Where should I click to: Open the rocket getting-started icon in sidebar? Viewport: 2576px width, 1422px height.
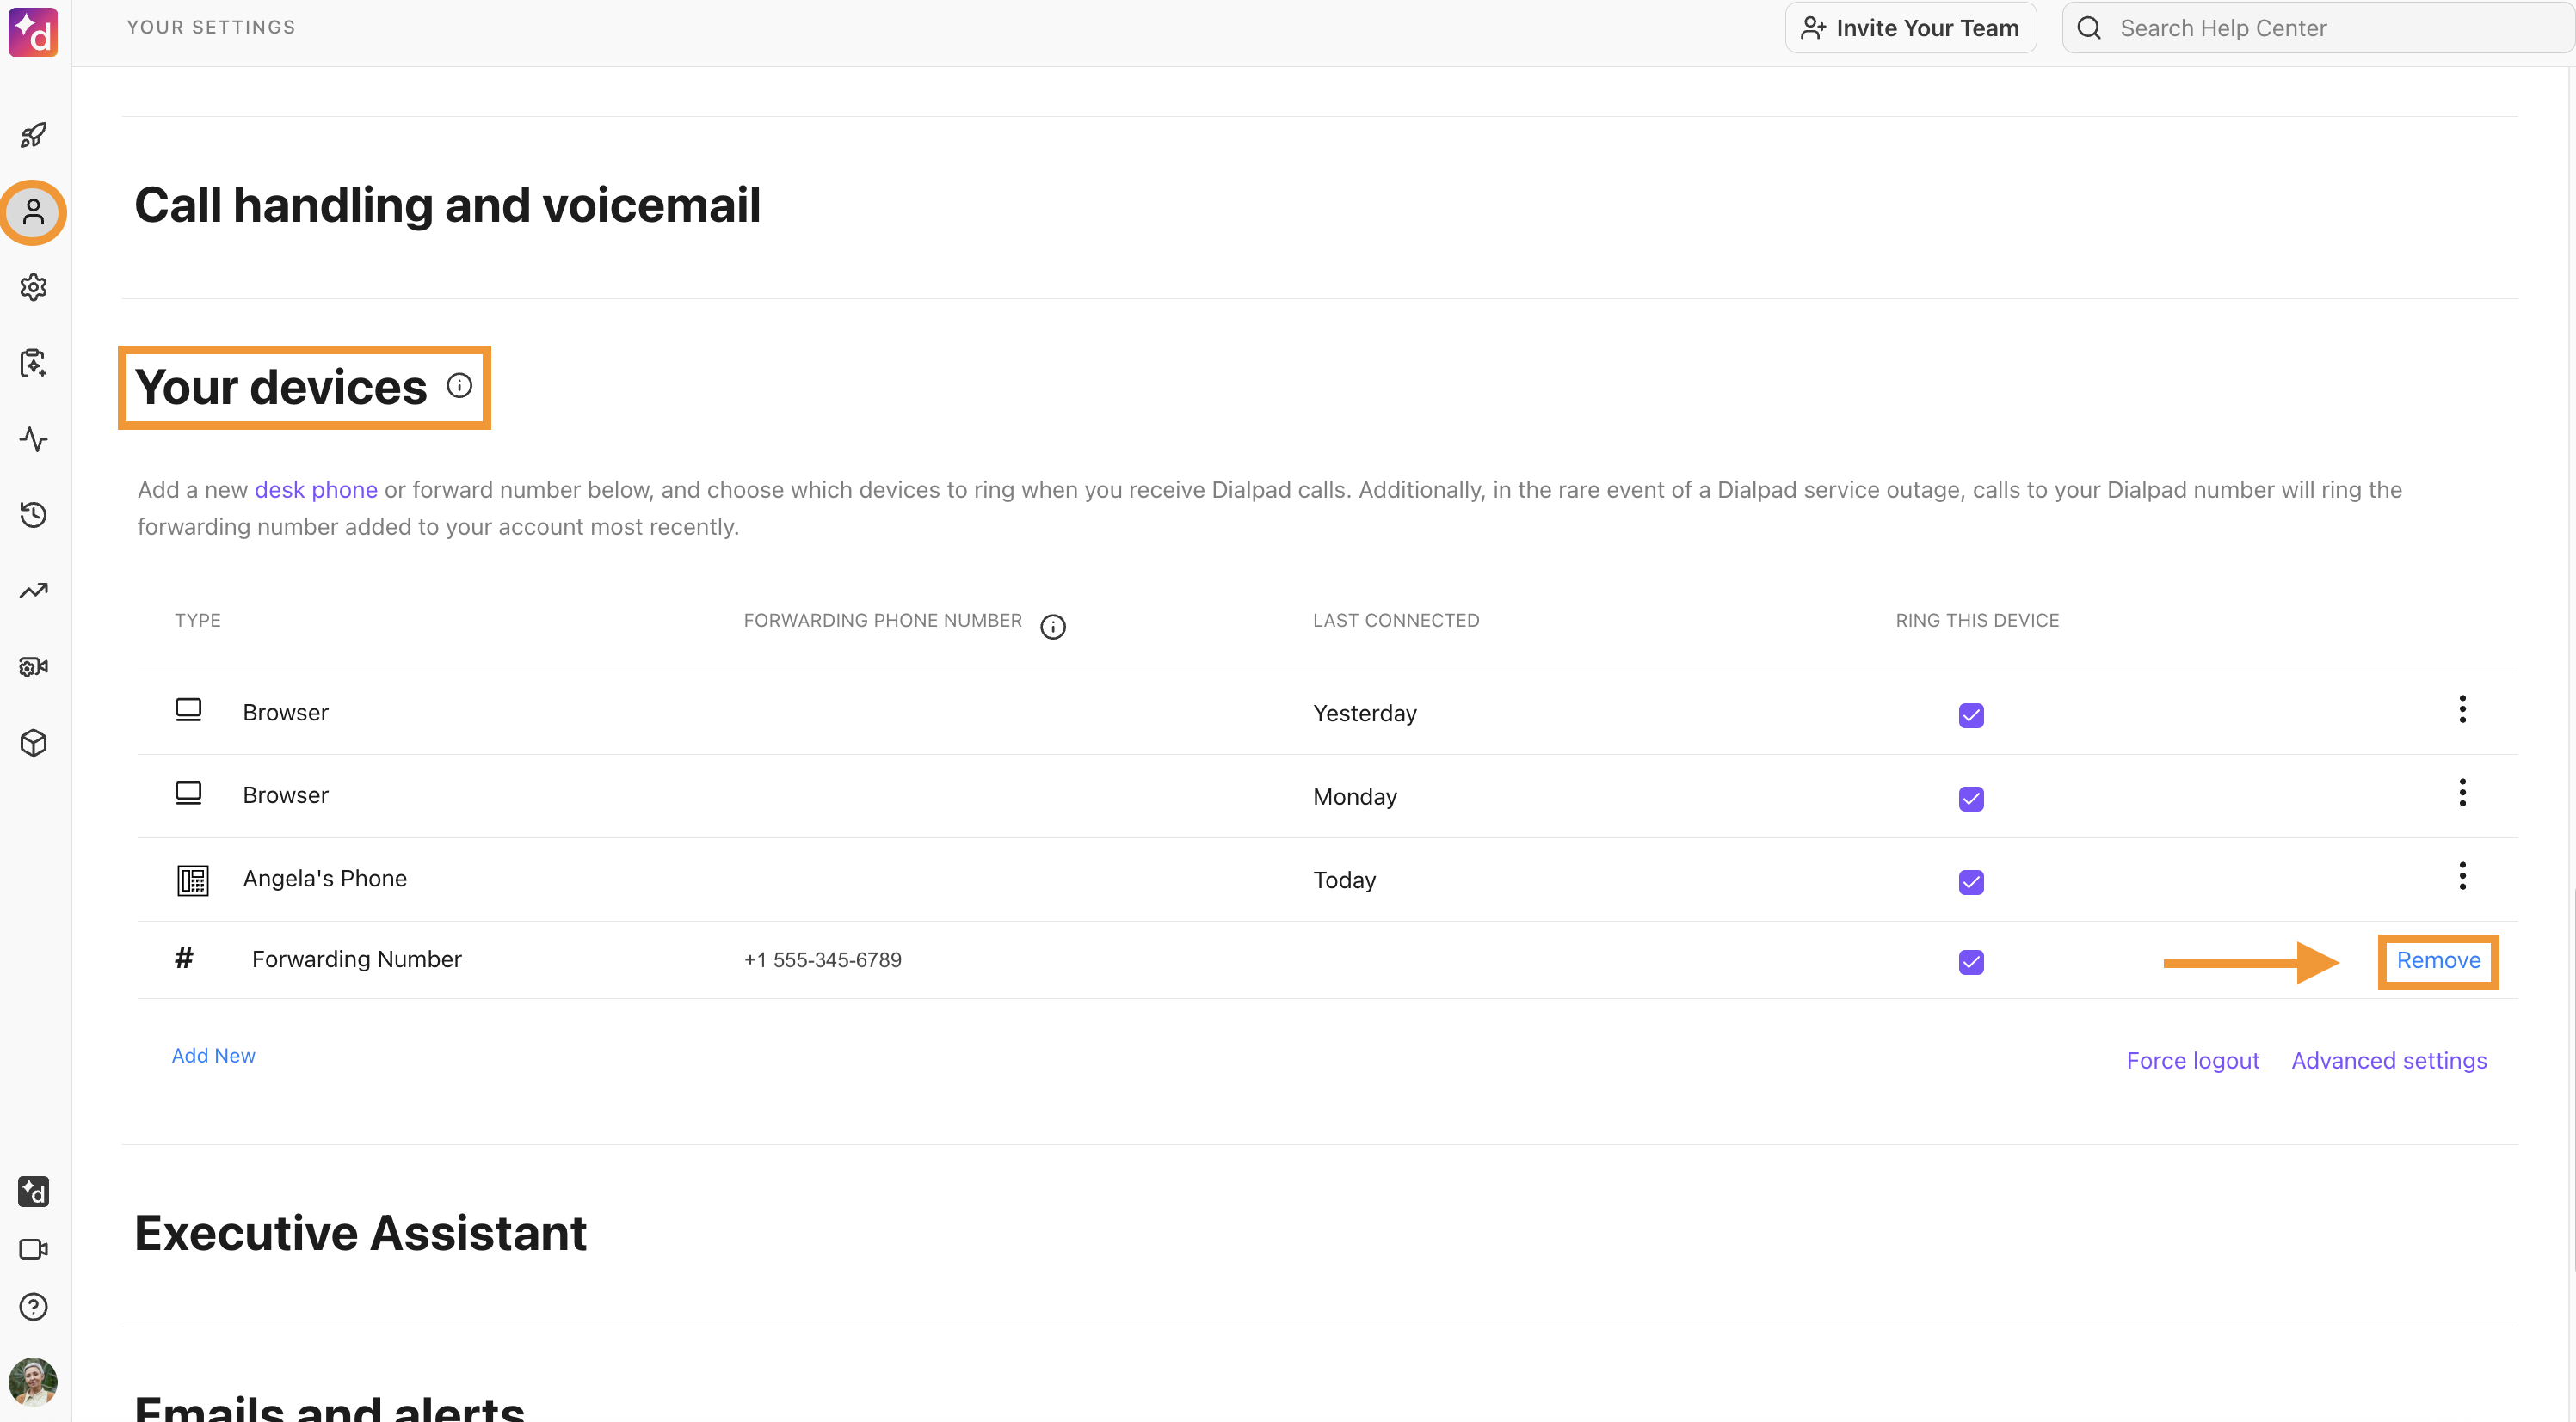click(33, 135)
